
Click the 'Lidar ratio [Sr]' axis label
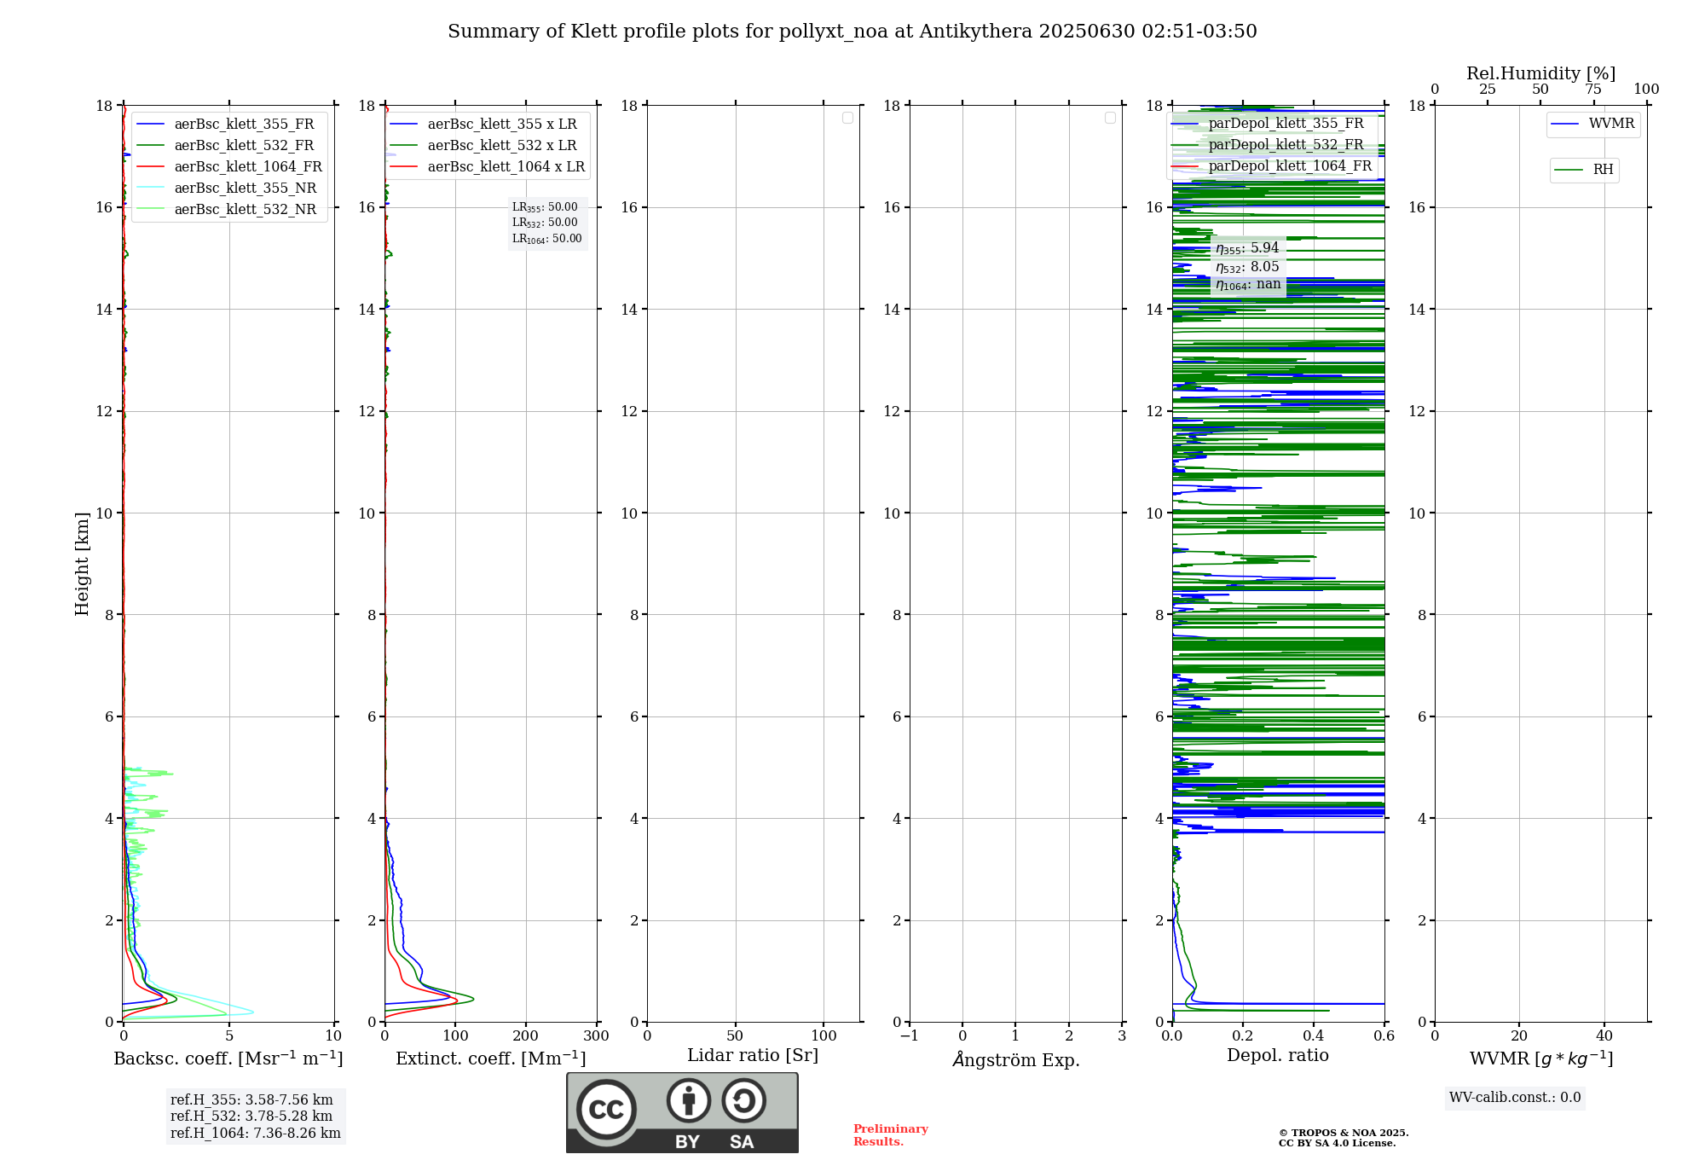point(753,1056)
